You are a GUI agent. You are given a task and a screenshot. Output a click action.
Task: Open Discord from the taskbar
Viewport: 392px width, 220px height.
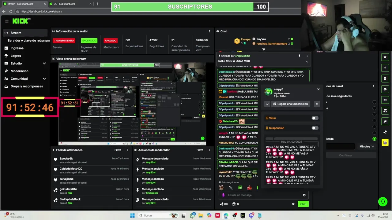(251, 215)
